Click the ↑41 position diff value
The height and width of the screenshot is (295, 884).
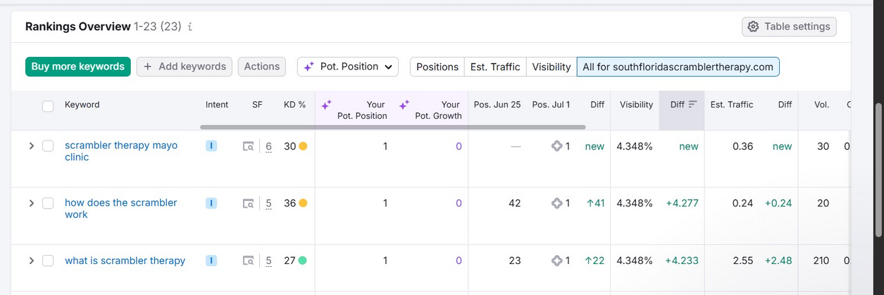click(x=595, y=203)
